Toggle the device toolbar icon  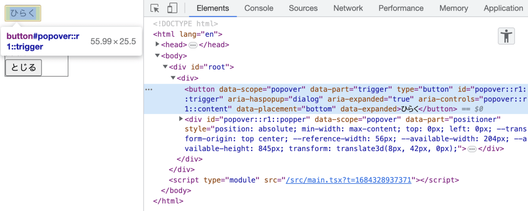tap(172, 8)
